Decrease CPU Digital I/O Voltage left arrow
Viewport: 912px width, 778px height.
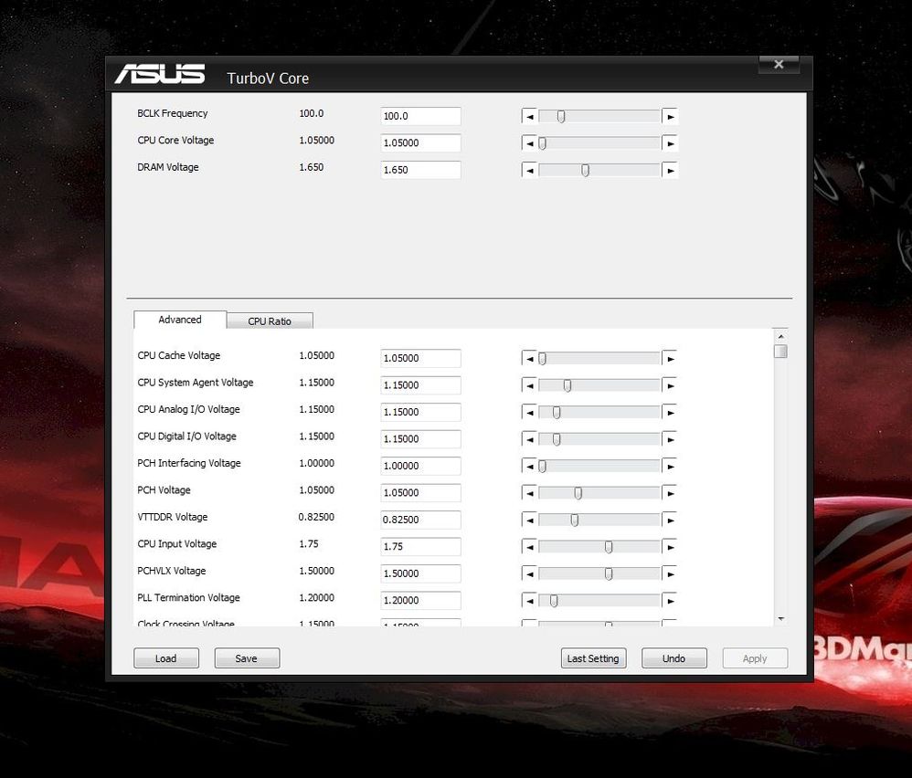[529, 439]
